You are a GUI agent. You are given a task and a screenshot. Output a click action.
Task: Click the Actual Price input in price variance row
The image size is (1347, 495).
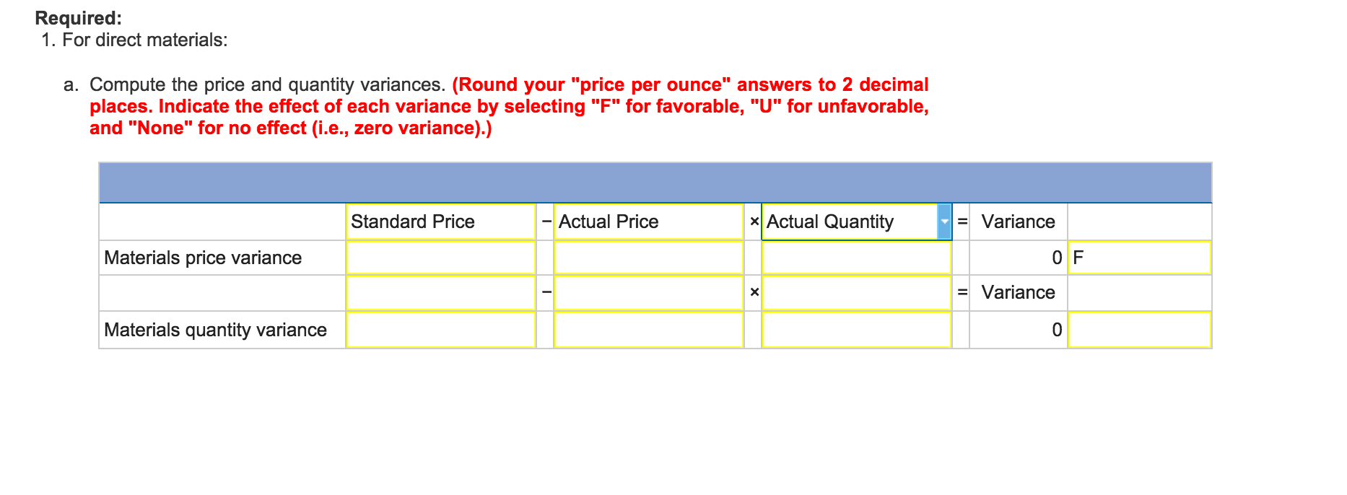648,257
